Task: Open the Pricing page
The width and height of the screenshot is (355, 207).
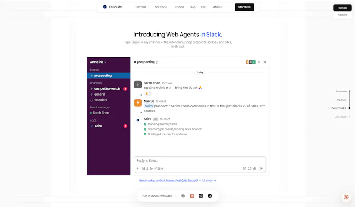Action: click(180, 7)
